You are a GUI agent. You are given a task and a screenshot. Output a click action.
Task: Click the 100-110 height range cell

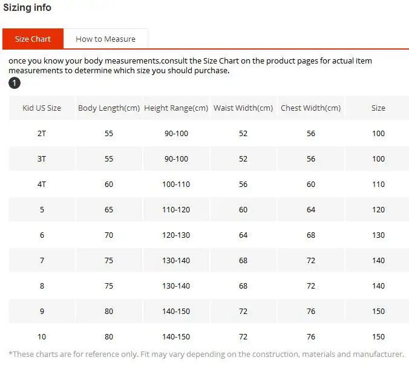pos(177,185)
